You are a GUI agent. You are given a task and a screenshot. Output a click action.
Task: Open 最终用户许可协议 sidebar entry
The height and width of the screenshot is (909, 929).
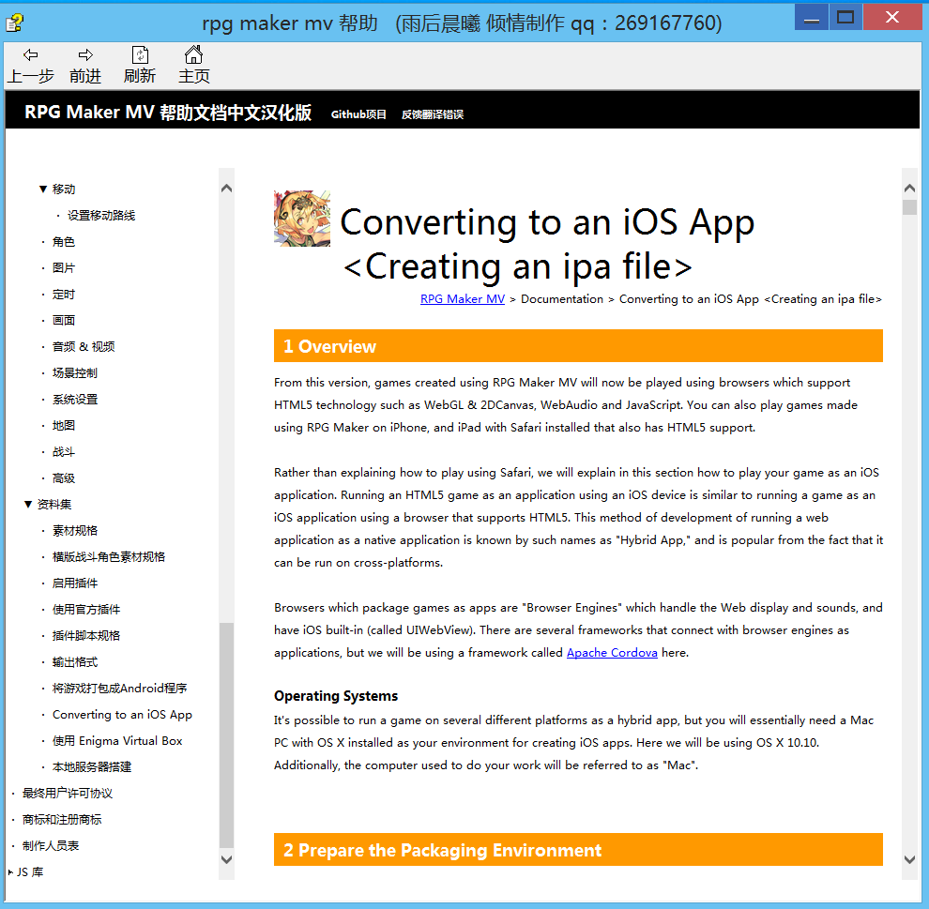click(67, 793)
